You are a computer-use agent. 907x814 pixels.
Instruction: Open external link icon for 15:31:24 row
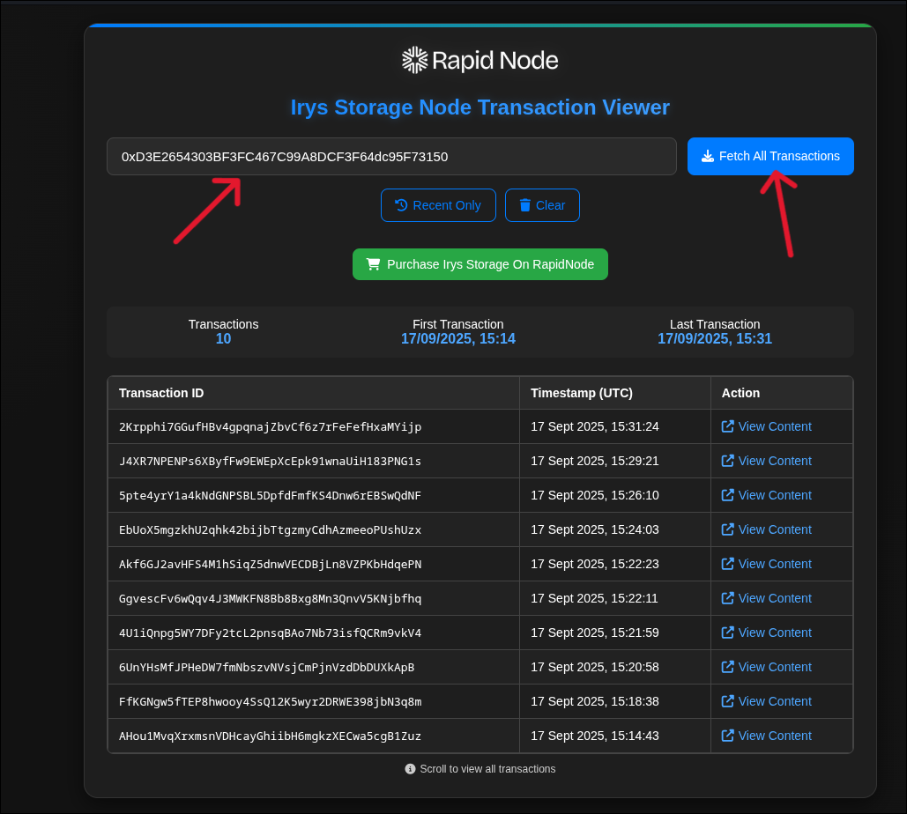[x=728, y=426]
